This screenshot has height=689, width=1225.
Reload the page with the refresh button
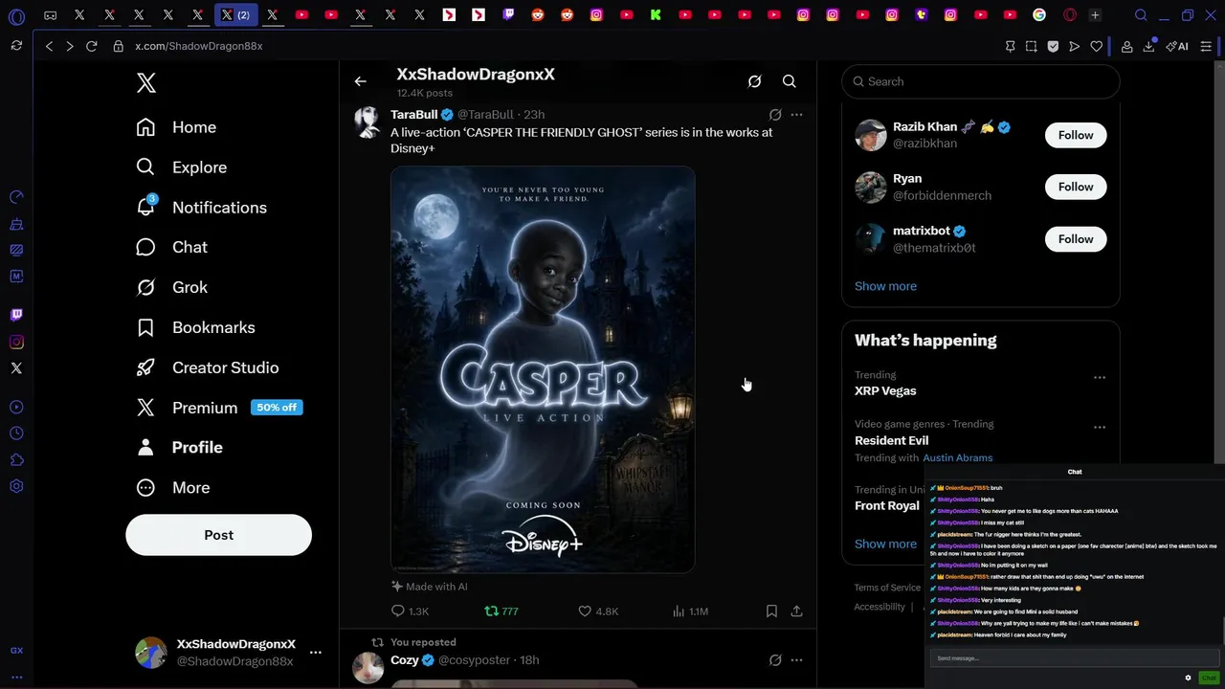[92, 46]
